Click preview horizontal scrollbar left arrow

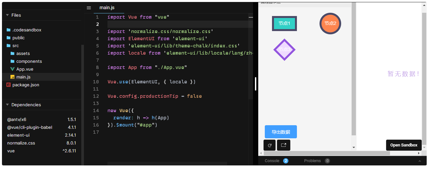pos(261,153)
